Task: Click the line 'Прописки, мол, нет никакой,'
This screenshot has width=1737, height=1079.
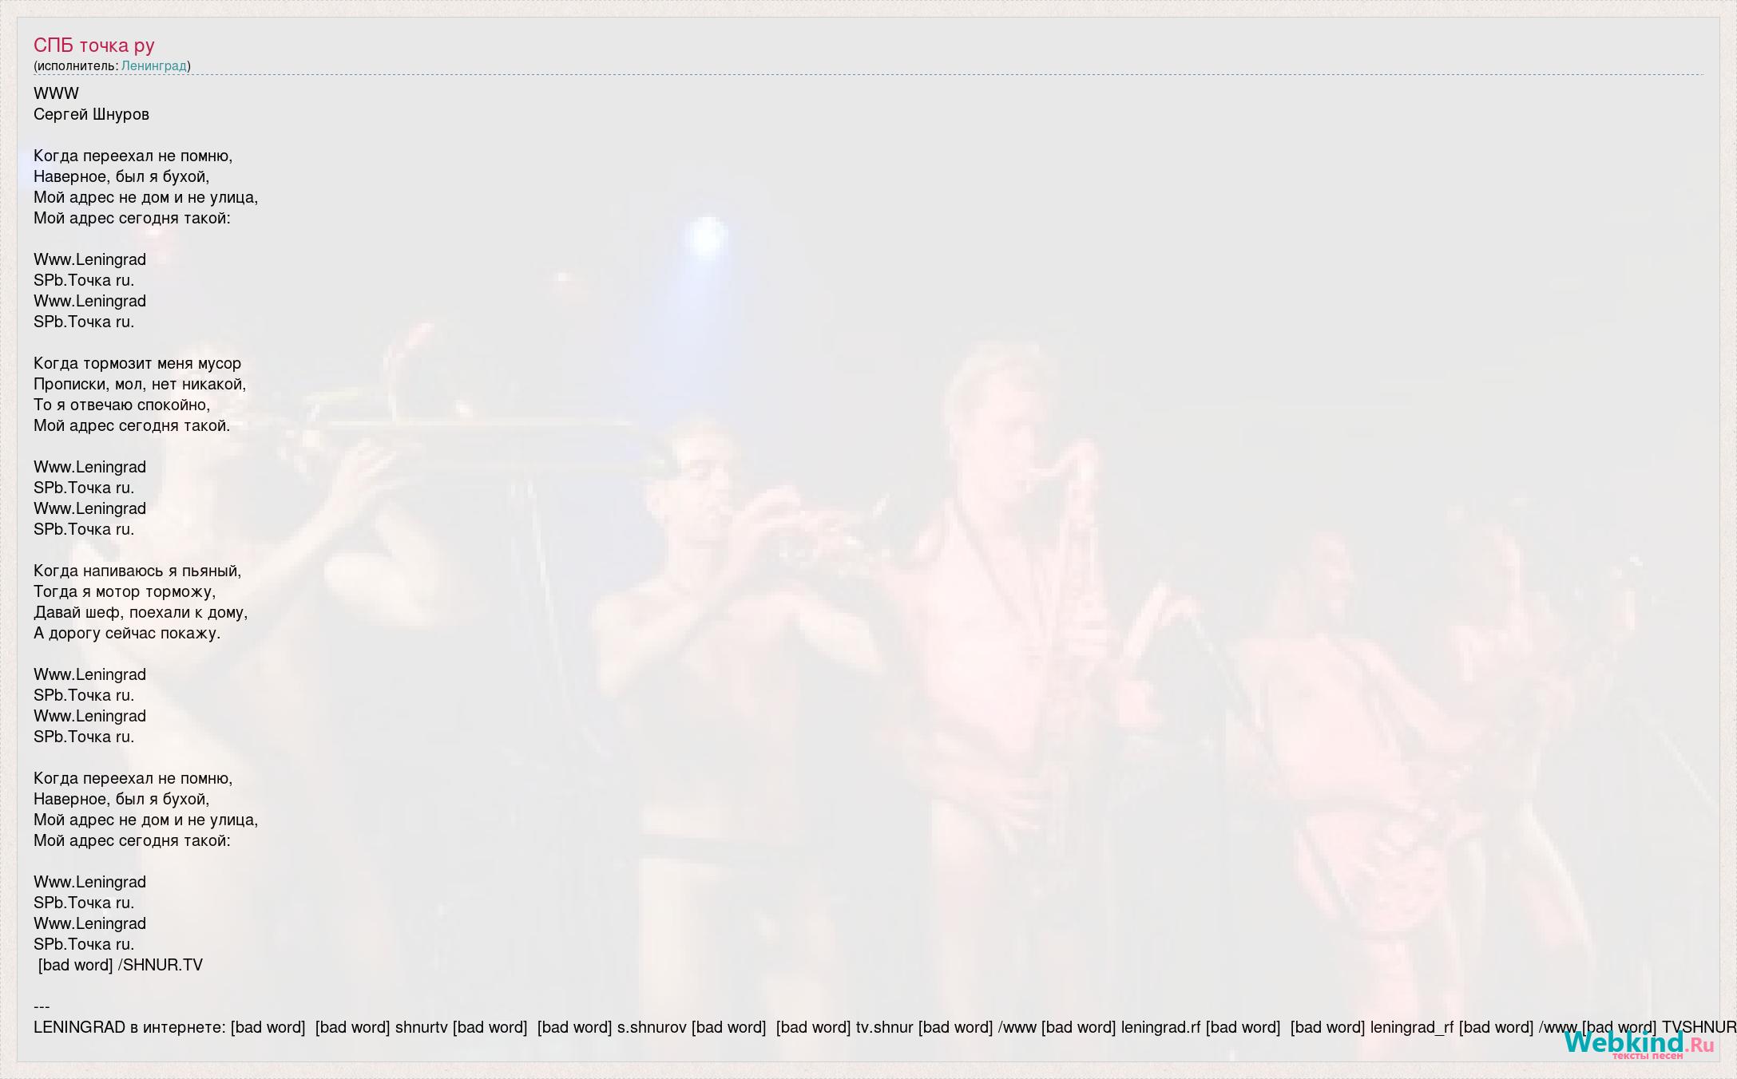Action: (x=140, y=384)
